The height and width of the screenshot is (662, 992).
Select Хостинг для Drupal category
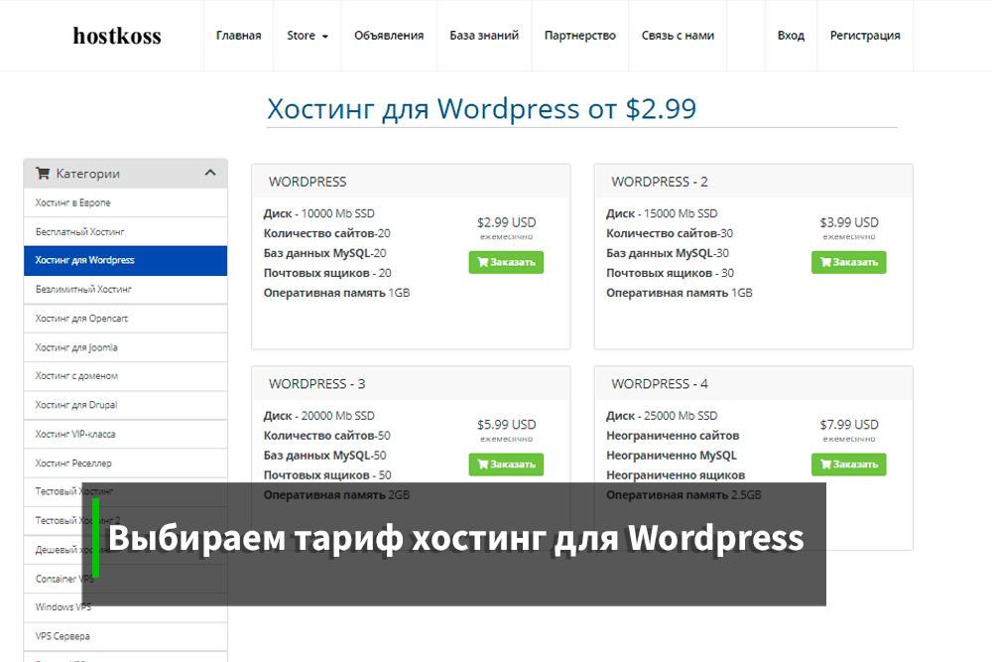[x=125, y=405]
